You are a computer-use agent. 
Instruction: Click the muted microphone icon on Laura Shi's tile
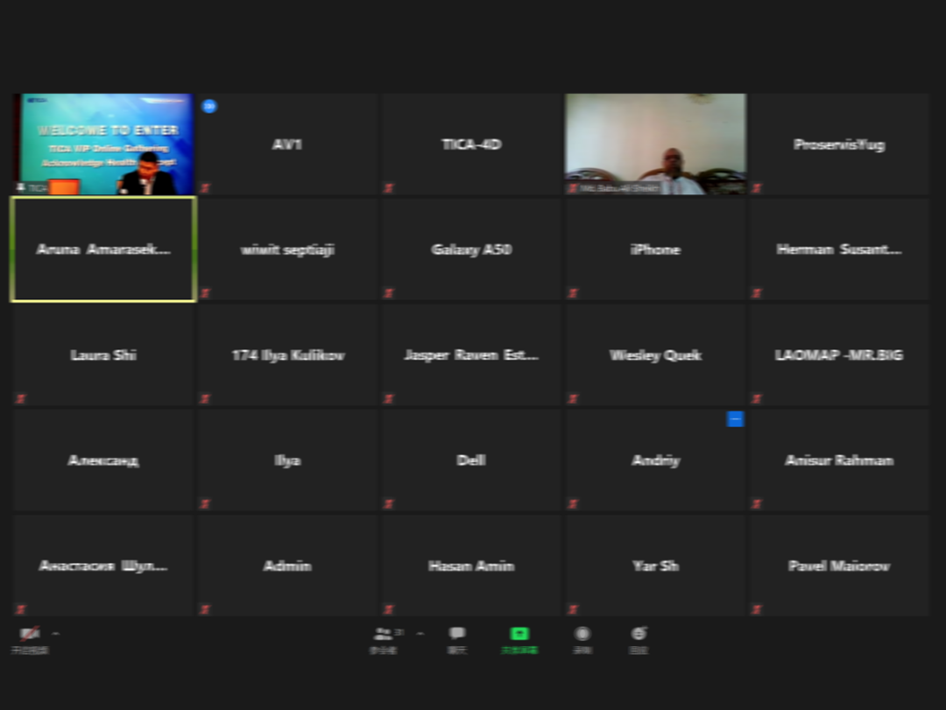pyautogui.click(x=21, y=399)
